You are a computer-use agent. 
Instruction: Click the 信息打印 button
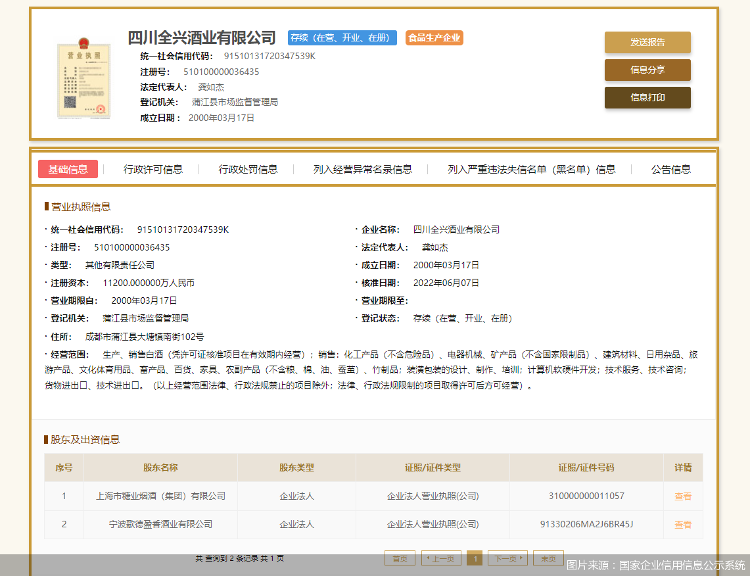point(647,97)
